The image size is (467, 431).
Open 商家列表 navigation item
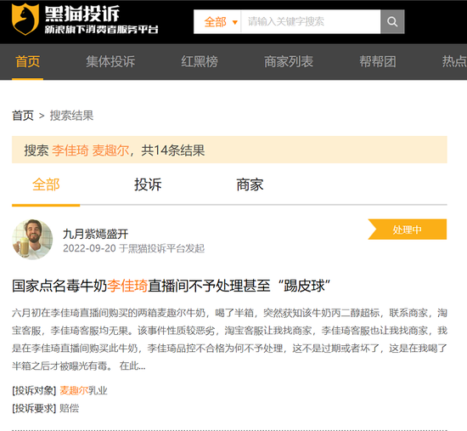289,62
